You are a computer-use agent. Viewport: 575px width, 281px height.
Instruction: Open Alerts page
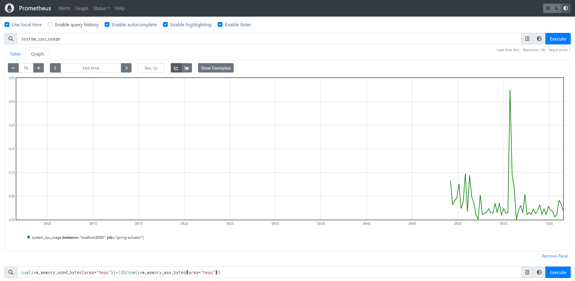pyautogui.click(x=64, y=8)
